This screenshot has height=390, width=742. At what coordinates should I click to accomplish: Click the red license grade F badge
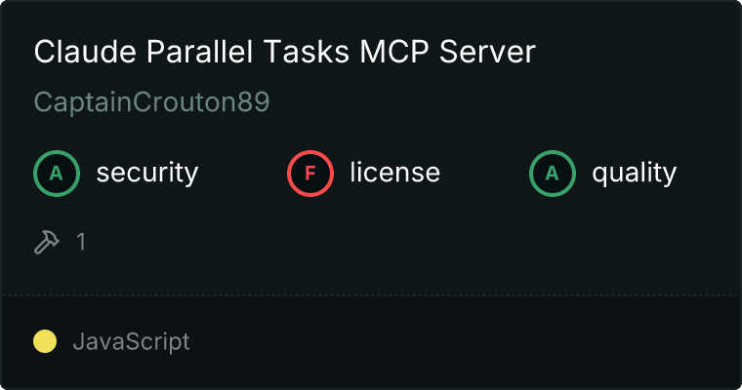click(x=309, y=174)
